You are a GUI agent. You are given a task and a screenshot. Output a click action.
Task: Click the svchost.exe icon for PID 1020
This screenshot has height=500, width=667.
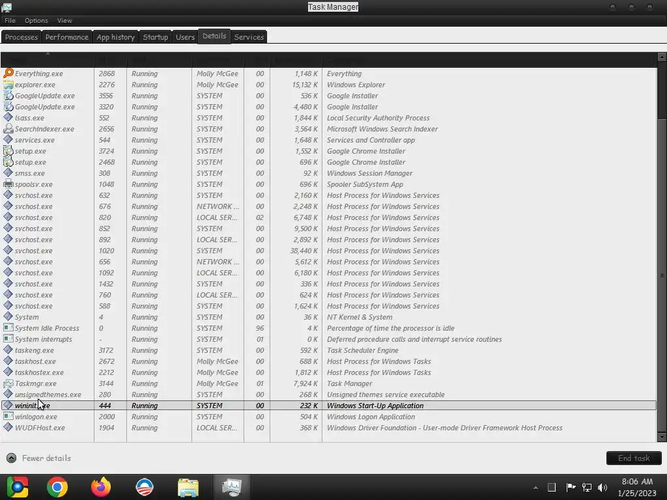[8, 250]
